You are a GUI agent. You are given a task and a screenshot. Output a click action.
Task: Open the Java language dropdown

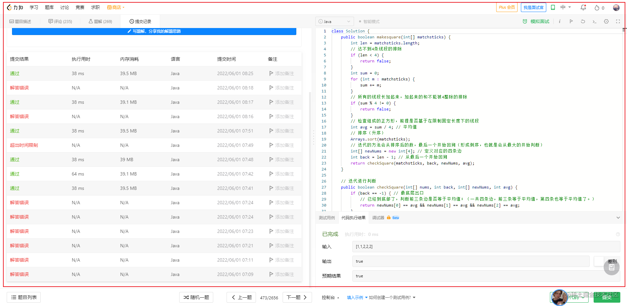[x=334, y=21]
